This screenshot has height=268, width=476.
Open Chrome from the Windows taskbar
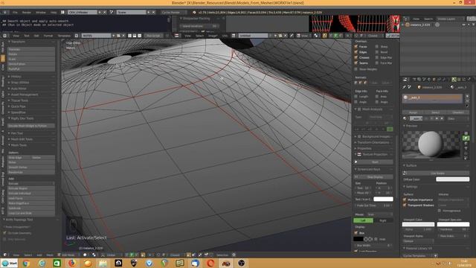point(26,263)
